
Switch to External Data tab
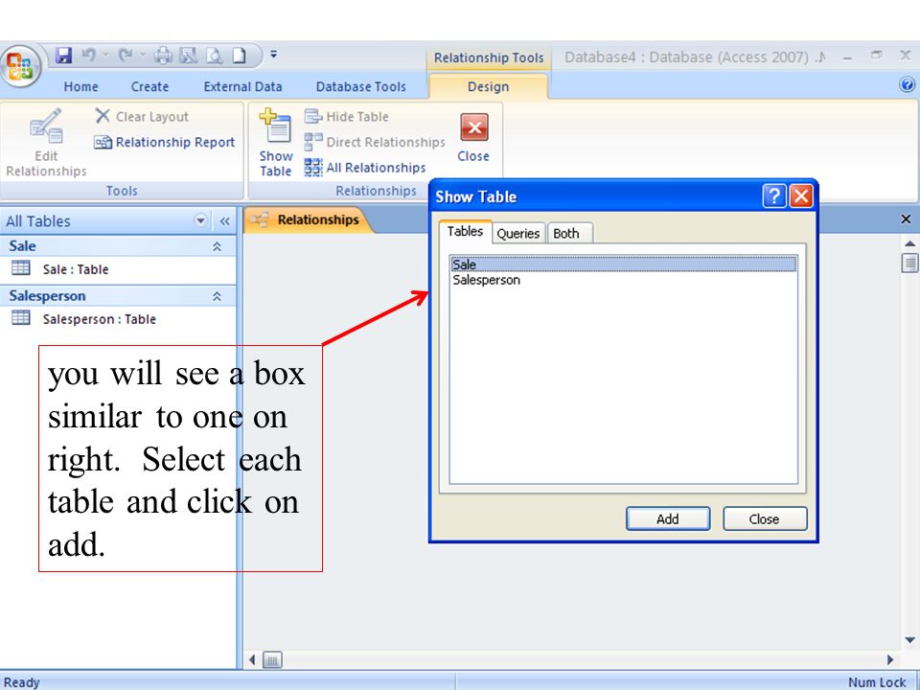tap(242, 87)
